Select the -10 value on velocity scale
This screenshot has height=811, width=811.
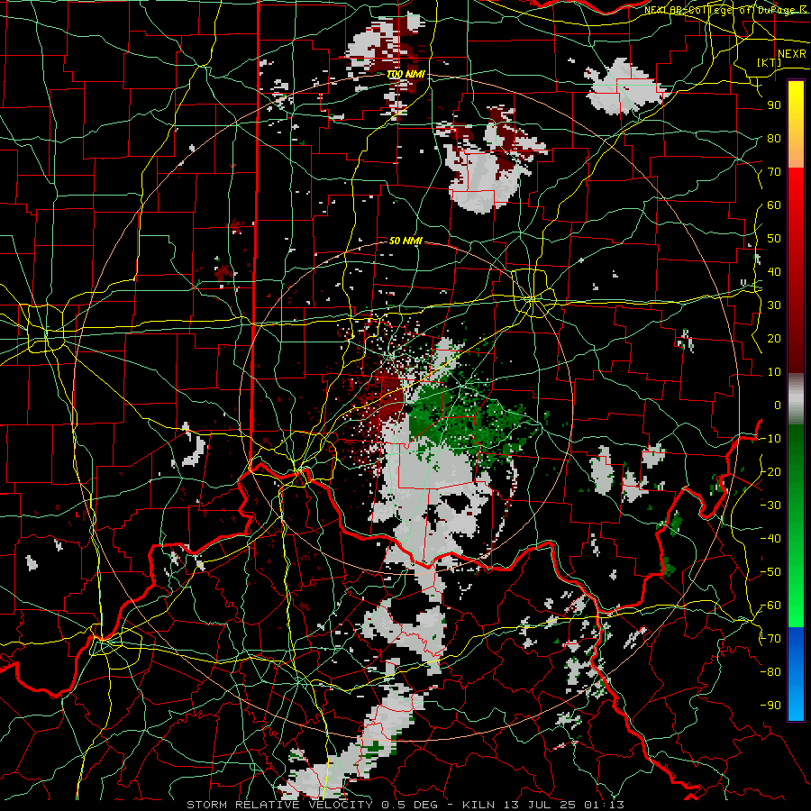770,439
